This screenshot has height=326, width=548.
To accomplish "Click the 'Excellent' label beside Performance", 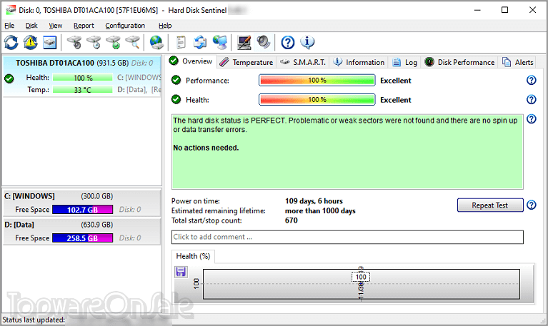I will tap(396, 81).
